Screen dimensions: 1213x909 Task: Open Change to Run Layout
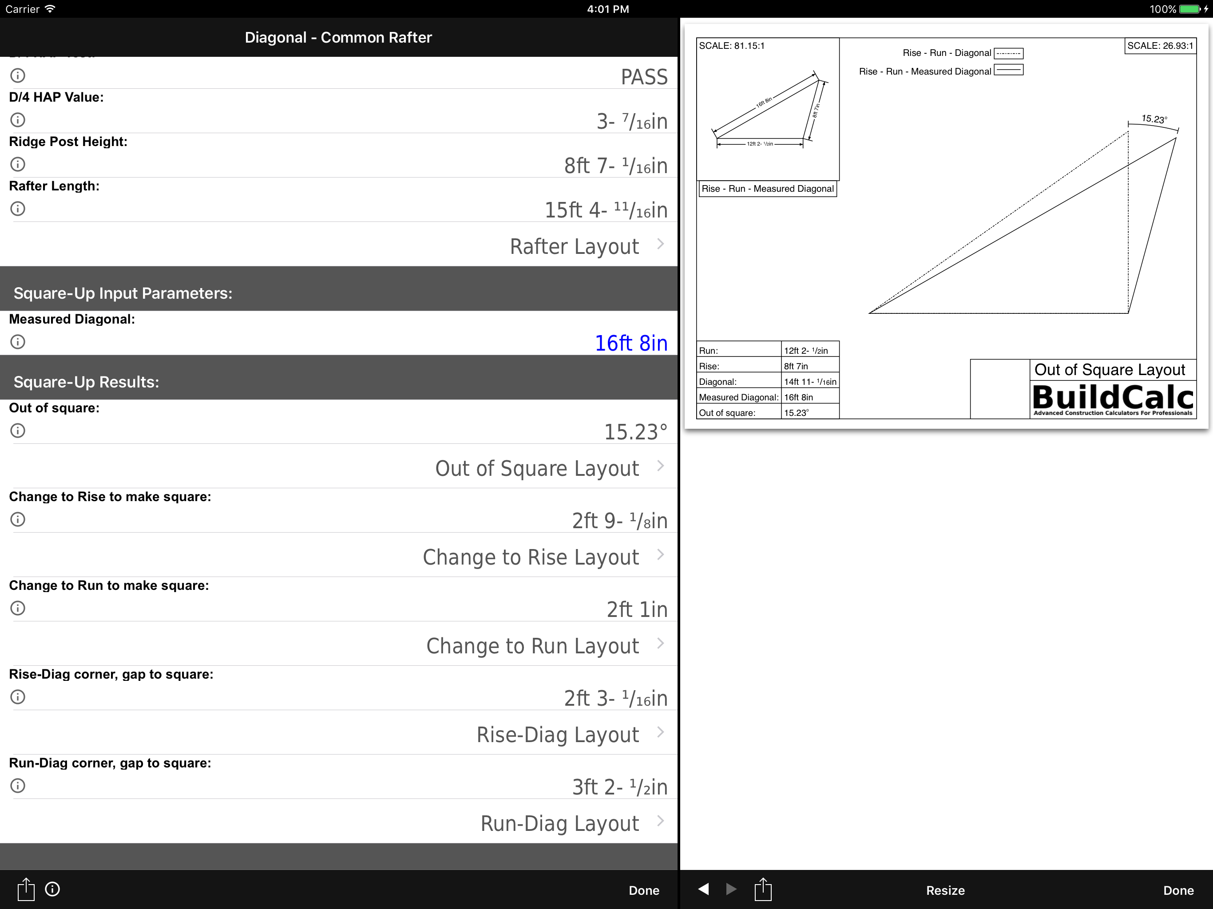(532, 646)
